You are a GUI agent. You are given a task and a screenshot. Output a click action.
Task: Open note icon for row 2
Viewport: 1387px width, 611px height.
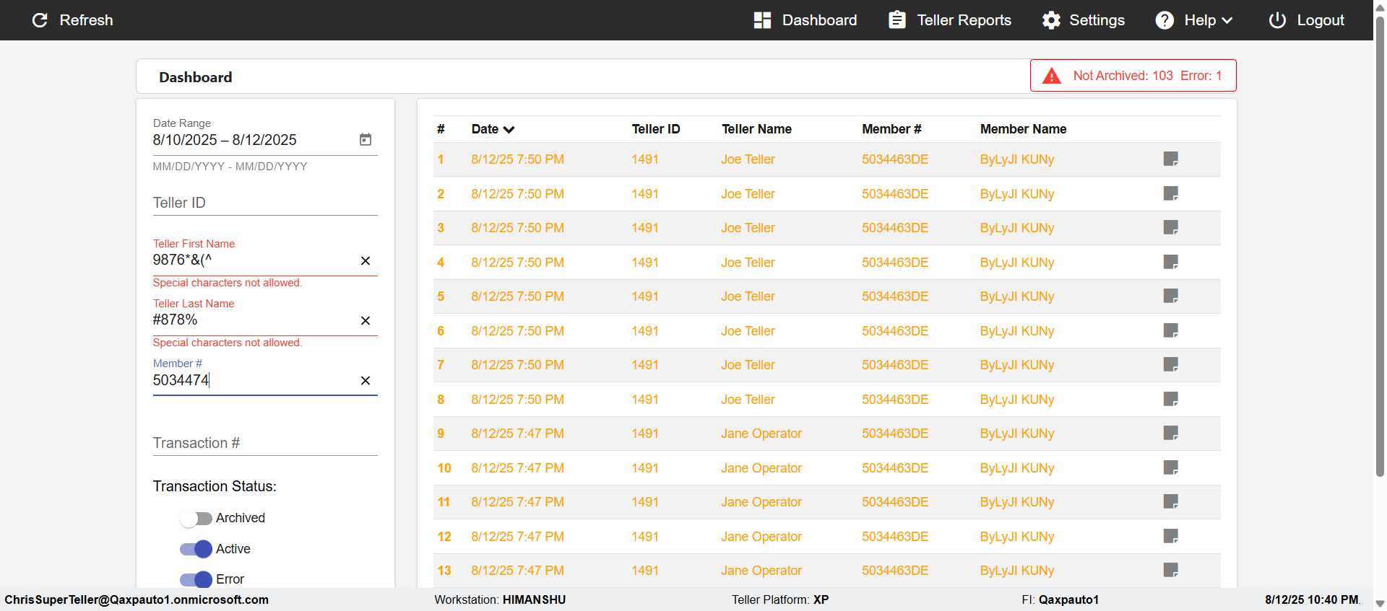tap(1171, 193)
